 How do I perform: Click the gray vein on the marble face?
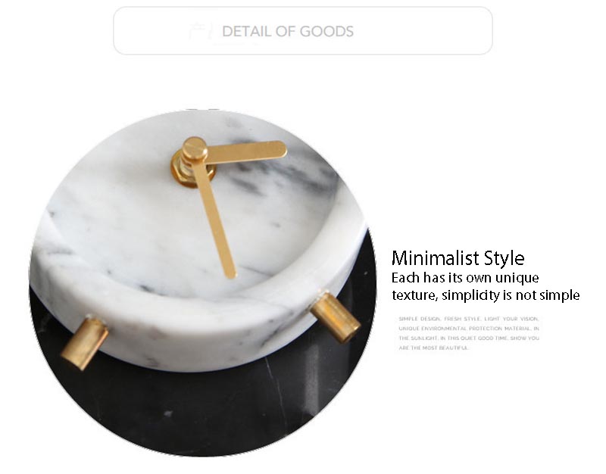point(278,170)
